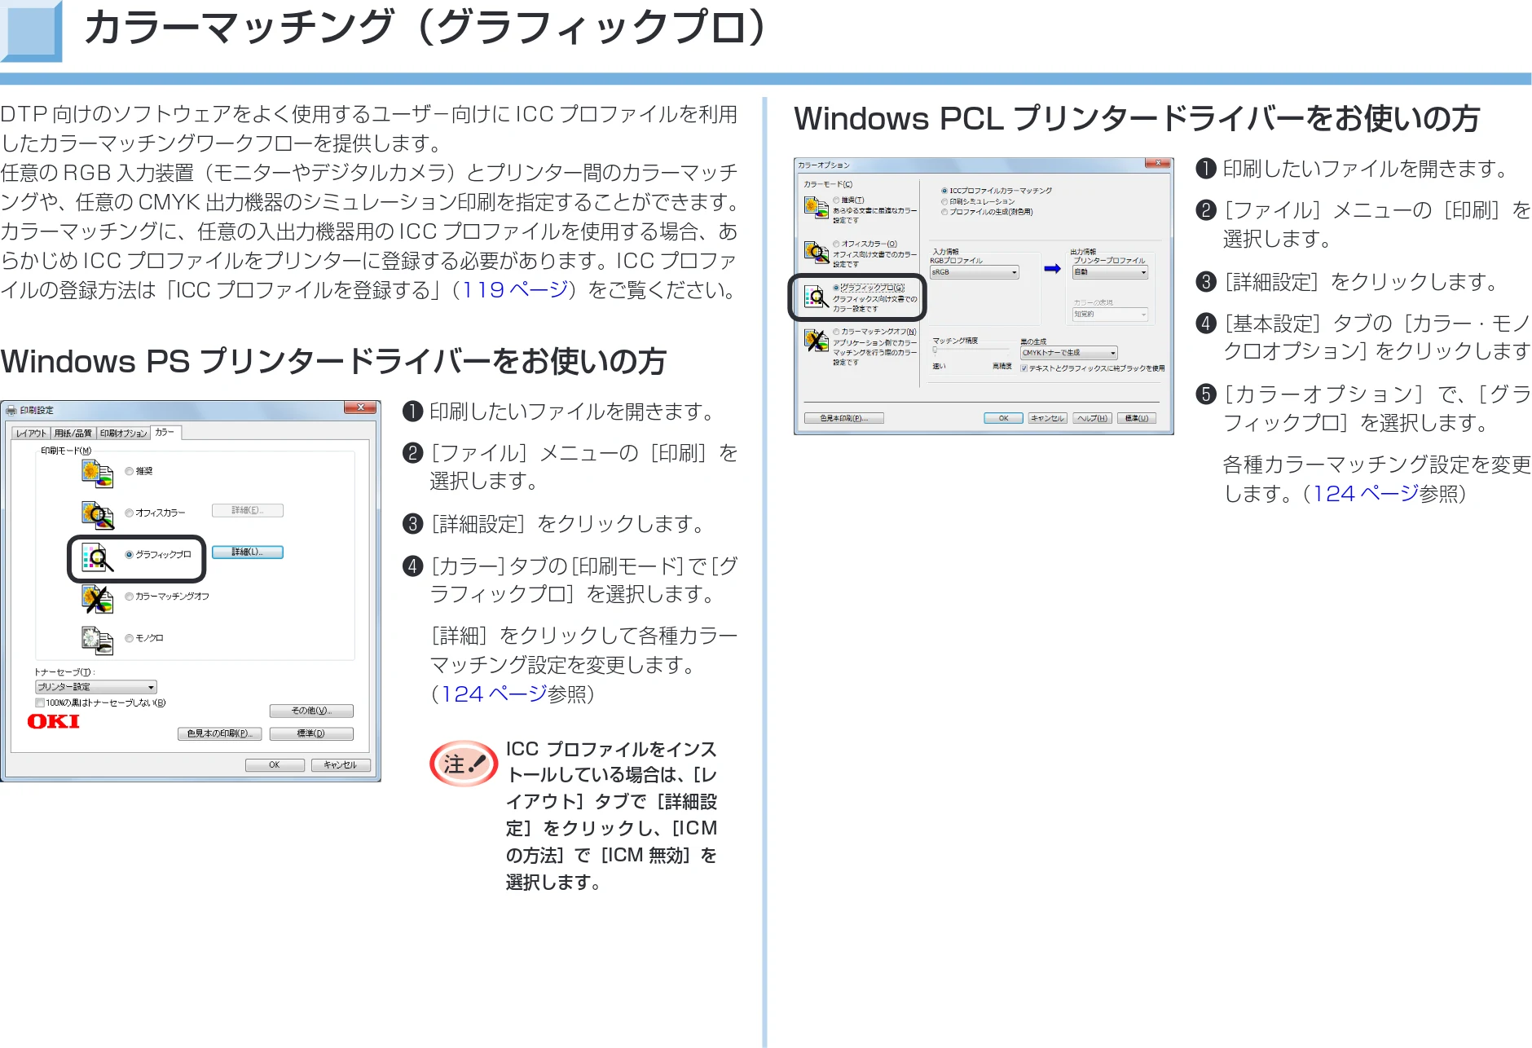Choose プロファイルの生成(測色用) radio option
This screenshot has width=1532, height=1048.
pyautogui.click(x=944, y=212)
